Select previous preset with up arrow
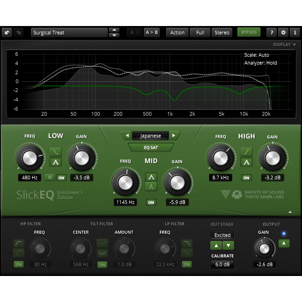The image size is (302, 302). pyautogui.click(x=114, y=30)
